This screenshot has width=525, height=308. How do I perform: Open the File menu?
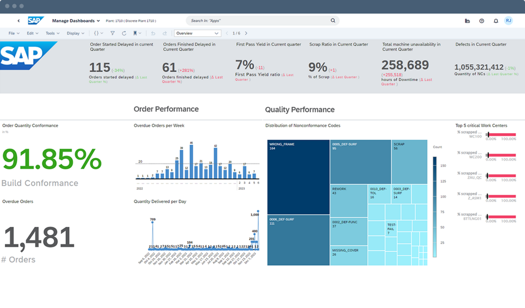(x=14, y=33)
